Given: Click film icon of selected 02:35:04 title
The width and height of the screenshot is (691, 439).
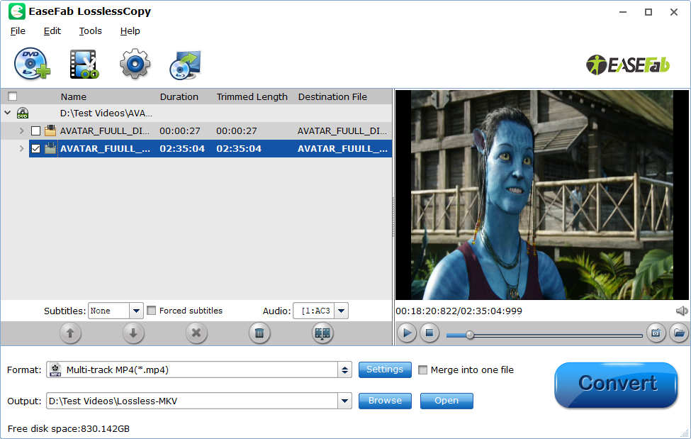Looking at the screenshot, I should pos(50,149).
